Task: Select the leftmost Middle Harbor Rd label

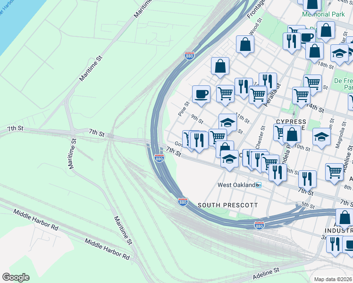Action: 36,220
